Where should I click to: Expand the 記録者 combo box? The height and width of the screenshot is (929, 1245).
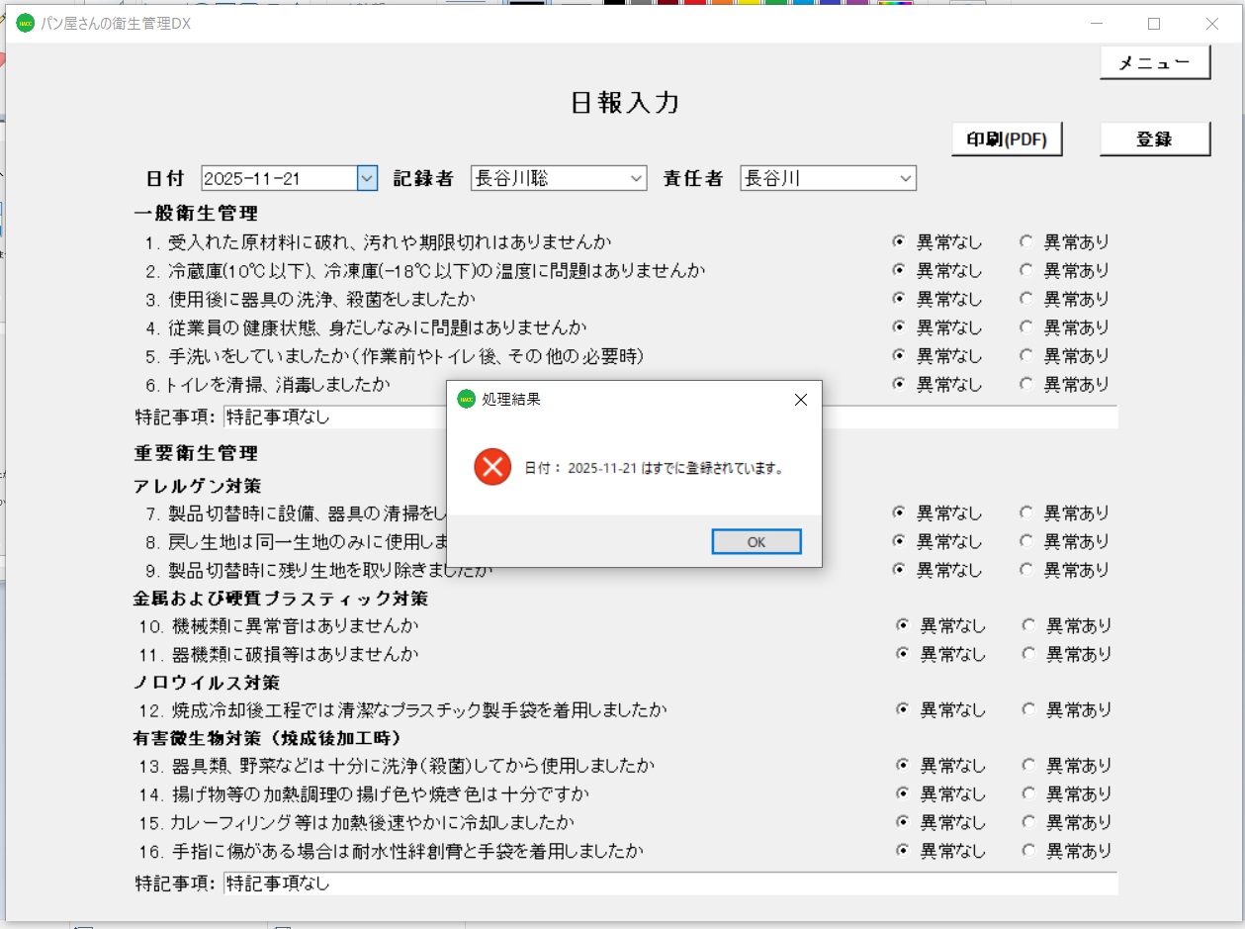[x=636, y=178]
